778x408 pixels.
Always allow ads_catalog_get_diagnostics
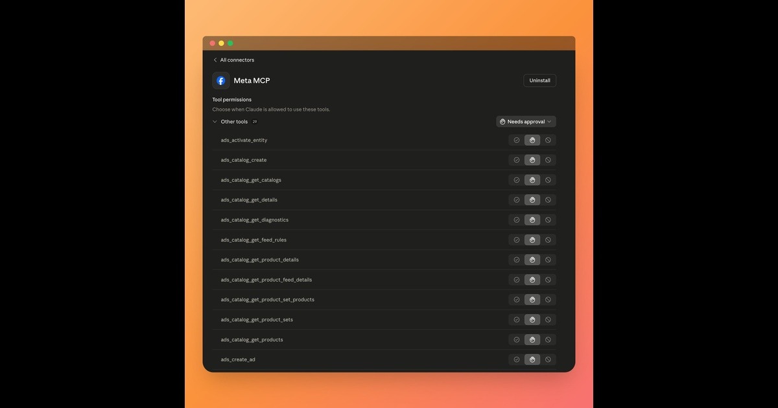[x=517, y=220]
